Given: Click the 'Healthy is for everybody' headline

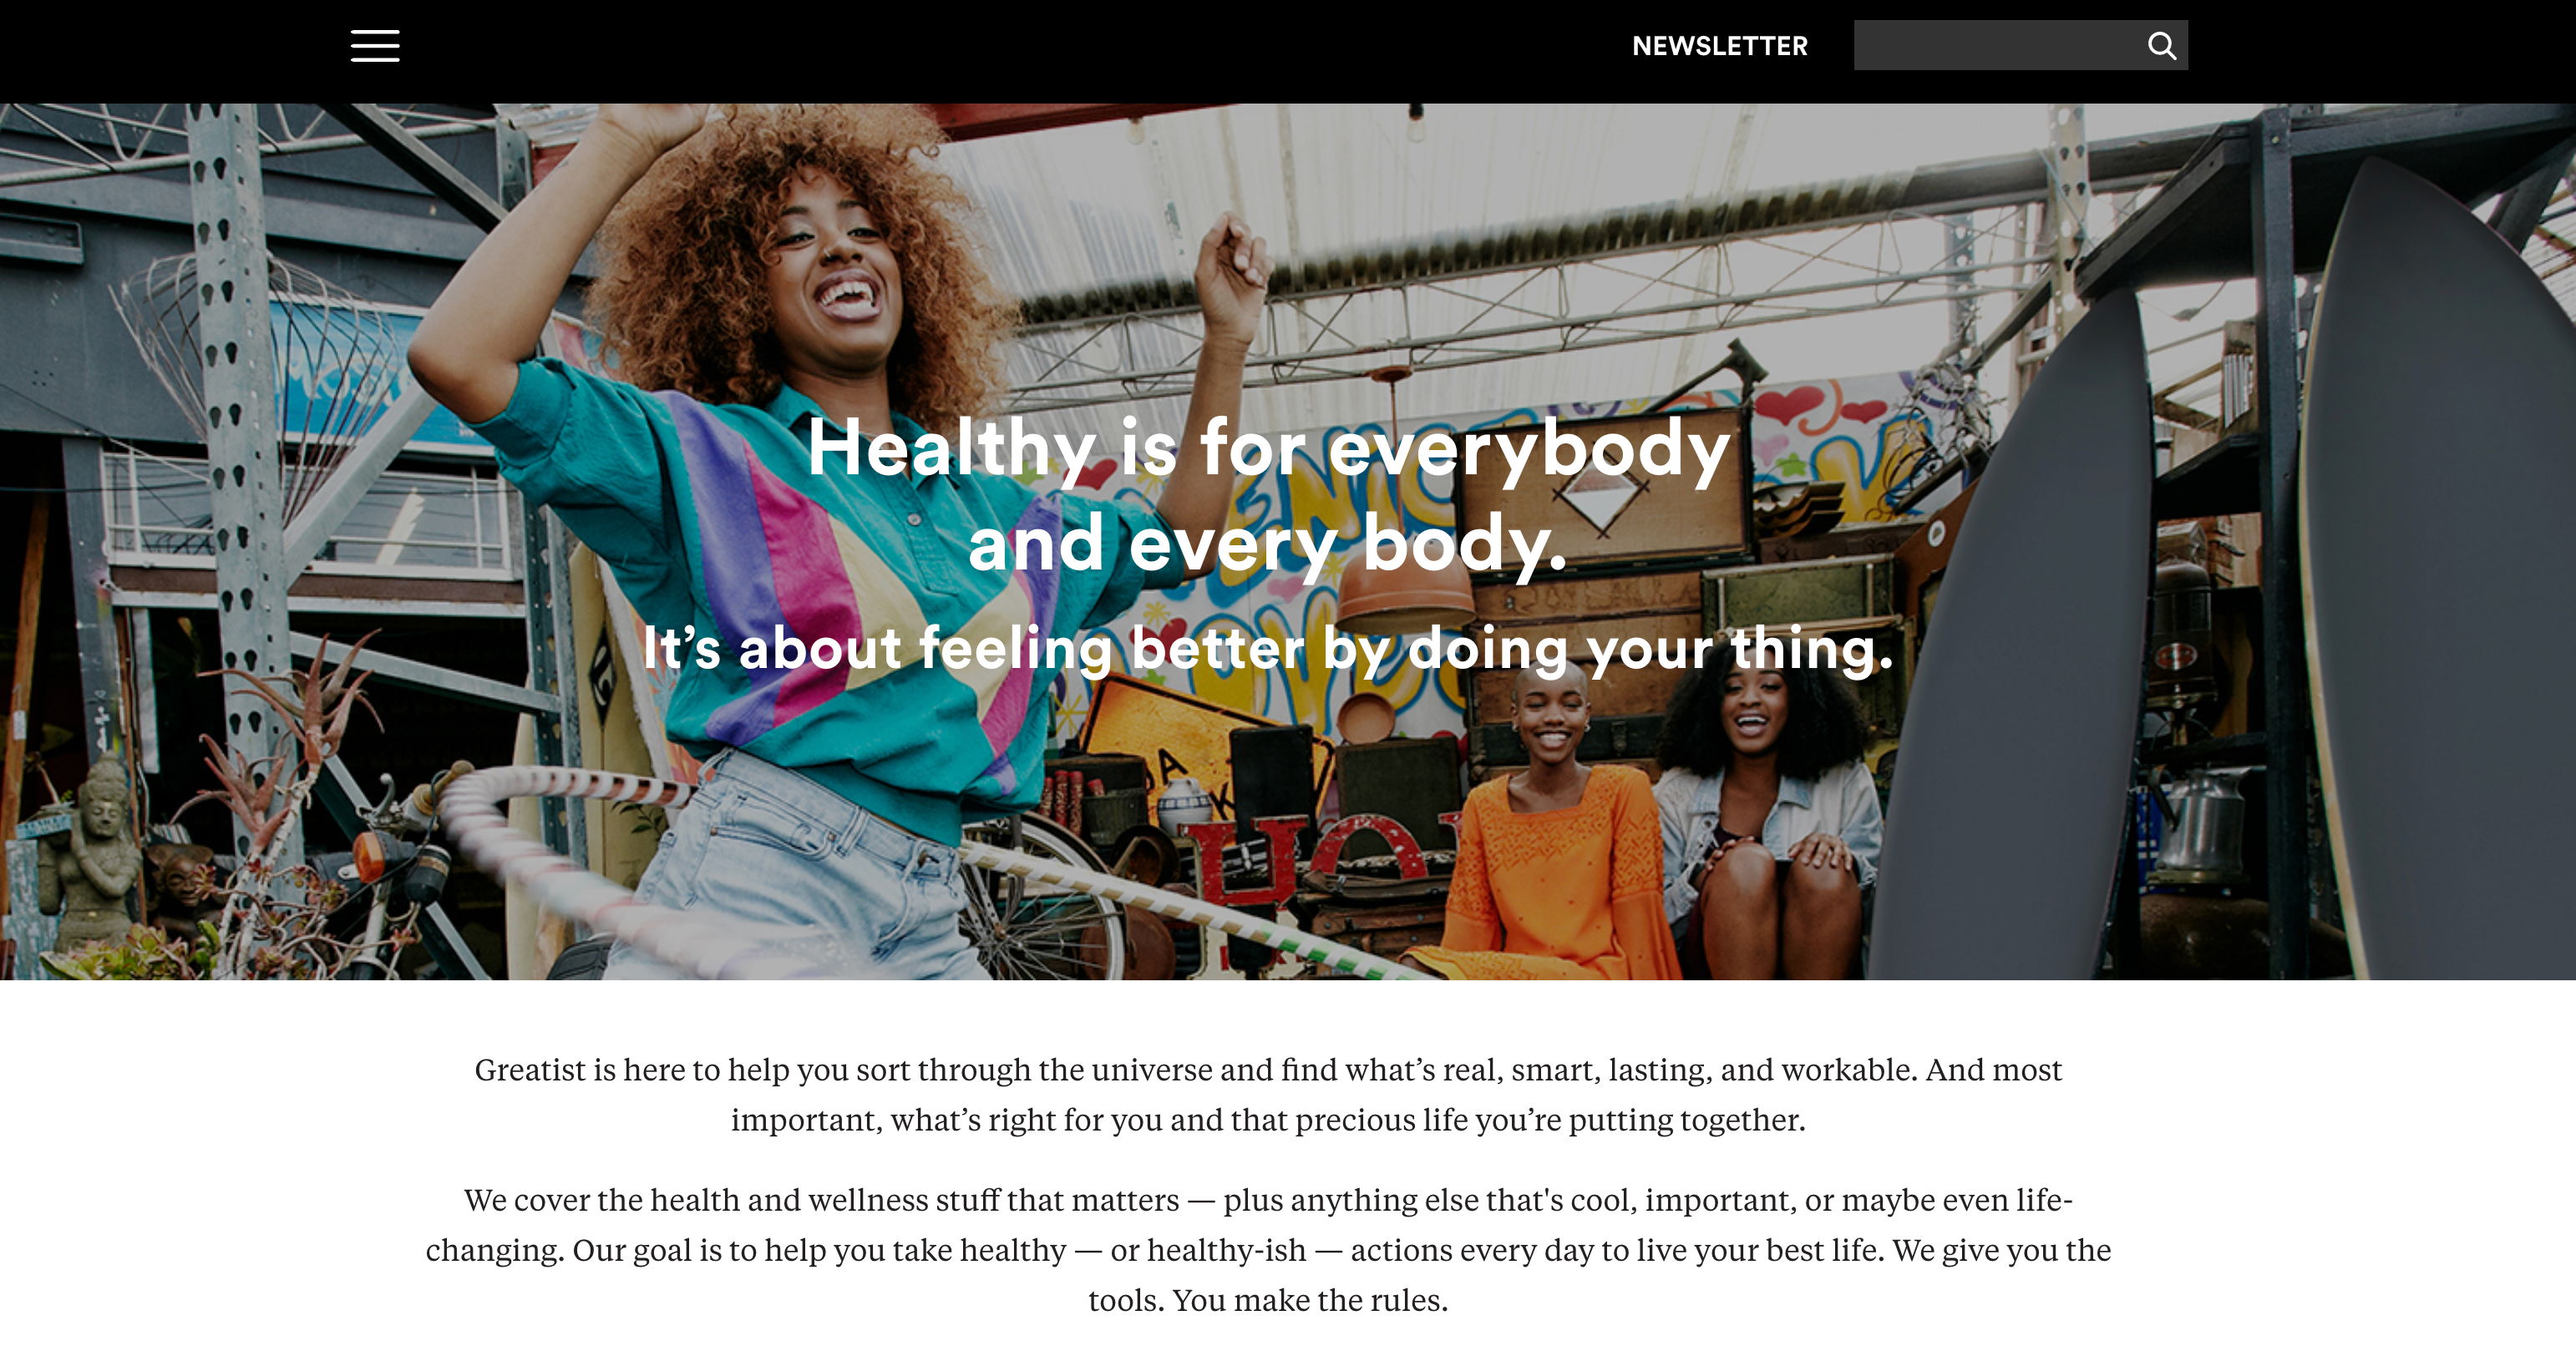Looking at the screenshot, I should tap(1268, 447).
